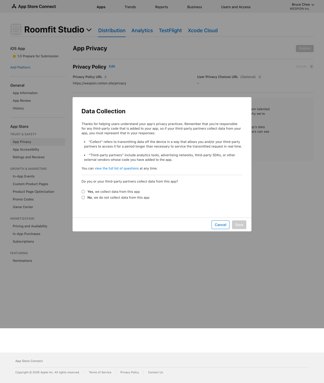The height and width of the screenshot is (383, 324).
Task: Click the yellow status dot for version 1.0
Action: [x=14, y=56]
